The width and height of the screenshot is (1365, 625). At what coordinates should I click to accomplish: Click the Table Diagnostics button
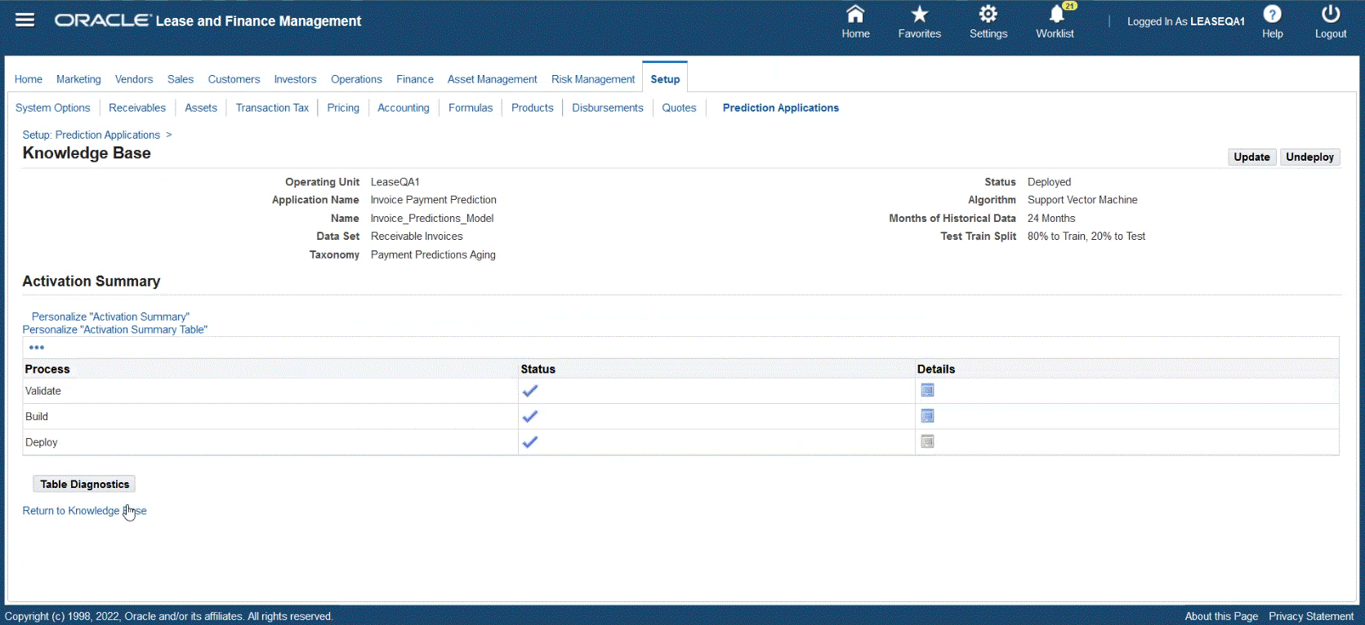coord(84,484)
